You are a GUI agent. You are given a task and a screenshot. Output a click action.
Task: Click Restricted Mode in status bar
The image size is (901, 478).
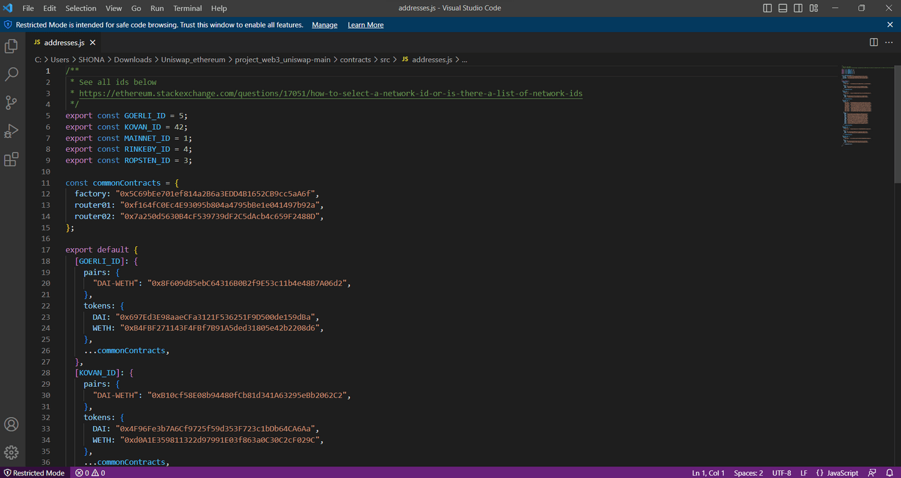[x=34, y=473]
